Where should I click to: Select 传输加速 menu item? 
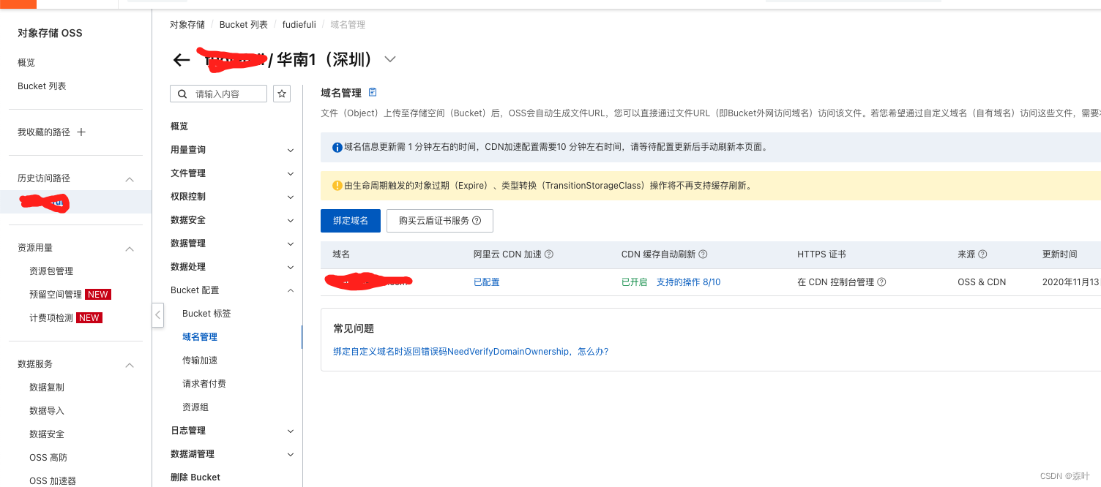(x=200, y=360)
